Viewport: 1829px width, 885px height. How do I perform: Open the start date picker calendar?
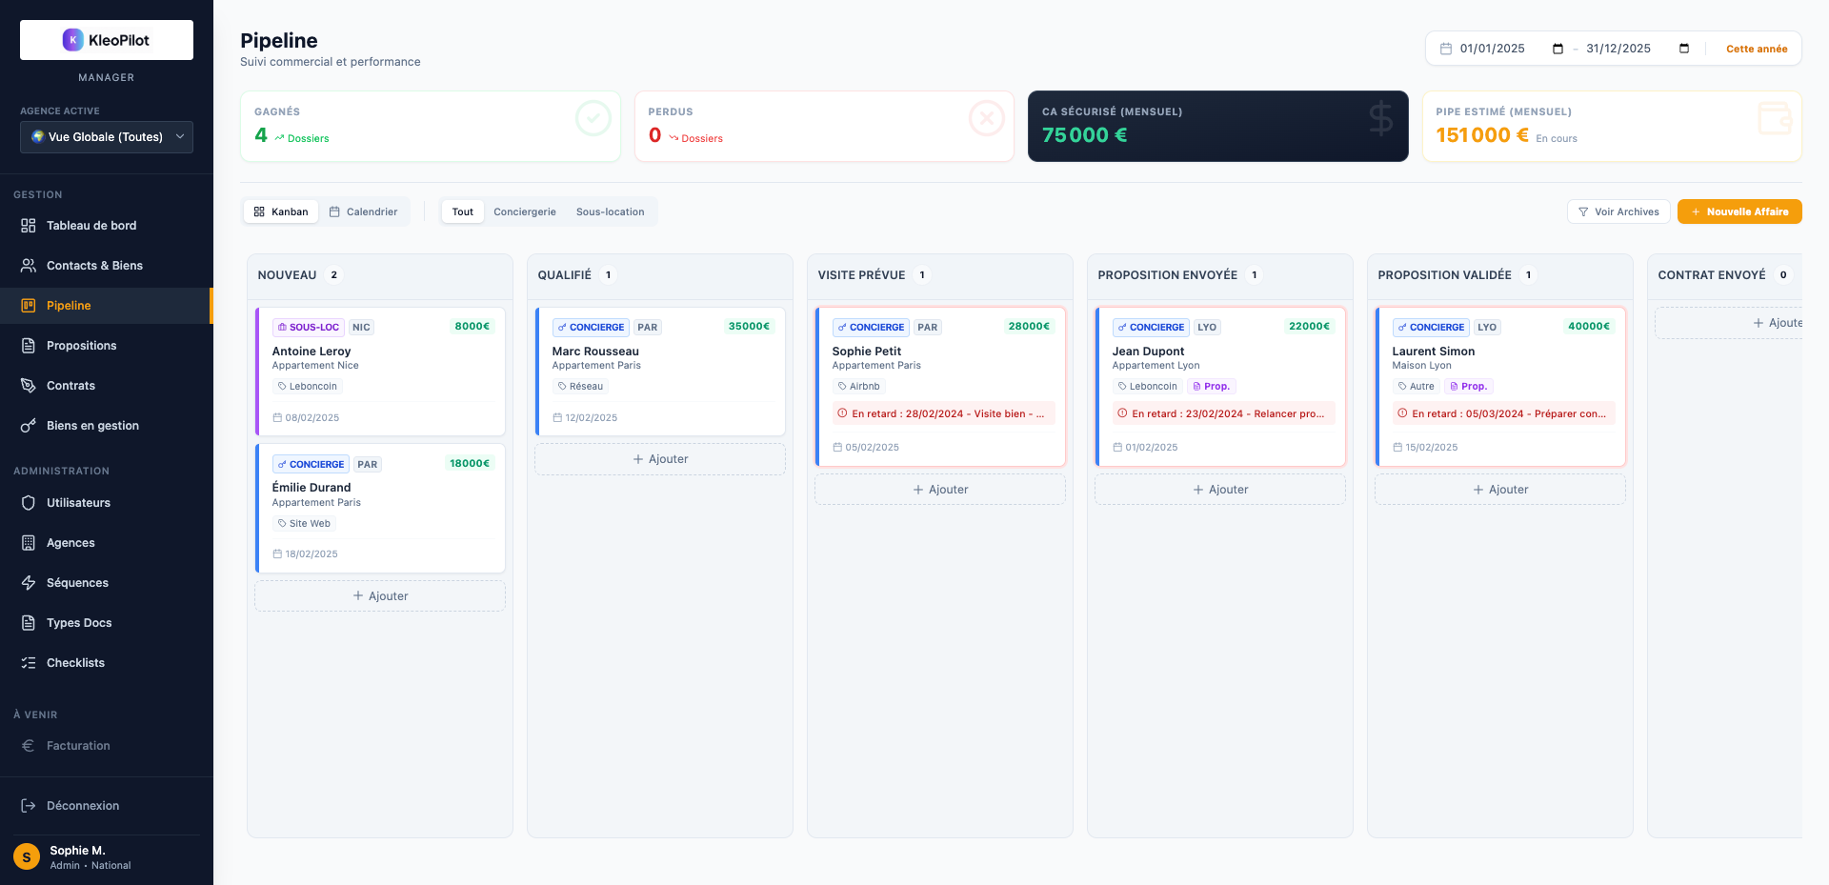[1558, 48]
